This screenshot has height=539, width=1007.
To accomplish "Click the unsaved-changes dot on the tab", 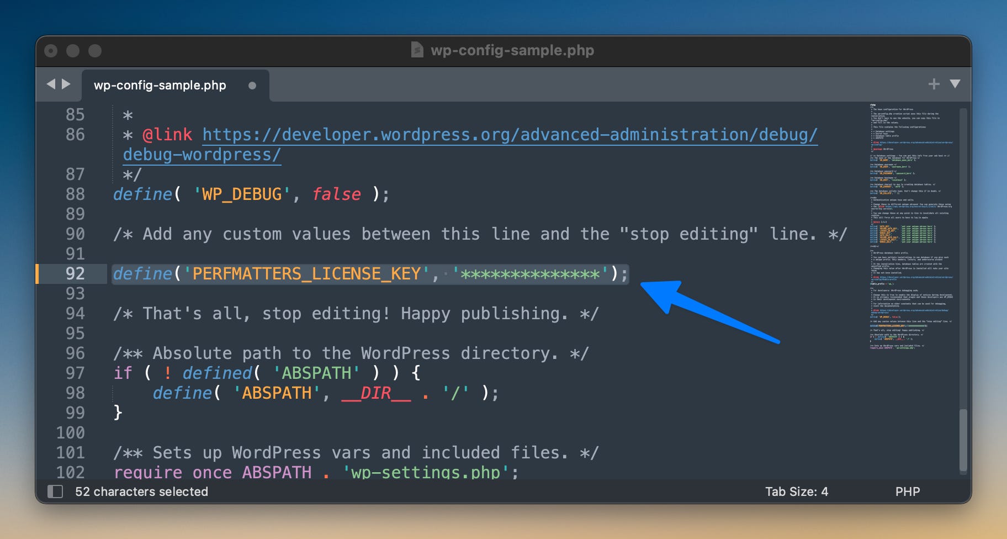I will 252,86.
